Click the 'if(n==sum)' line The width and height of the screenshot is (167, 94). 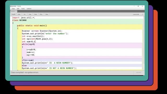point(28,60)
